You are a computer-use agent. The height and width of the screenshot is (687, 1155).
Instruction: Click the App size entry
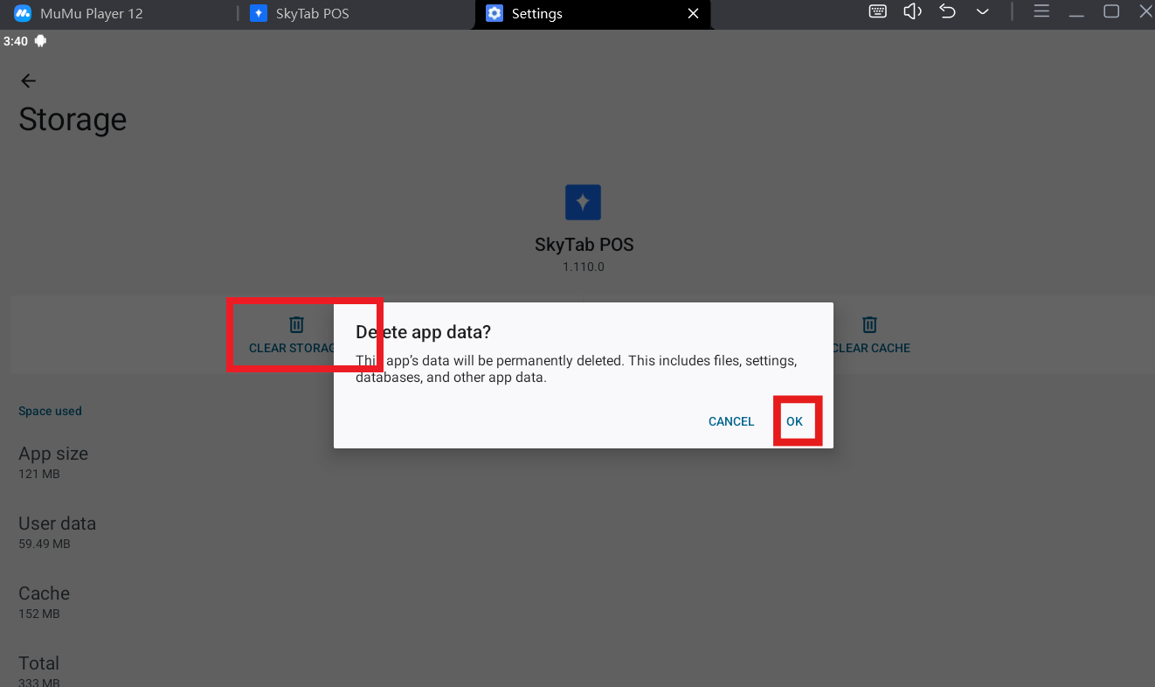53,462
